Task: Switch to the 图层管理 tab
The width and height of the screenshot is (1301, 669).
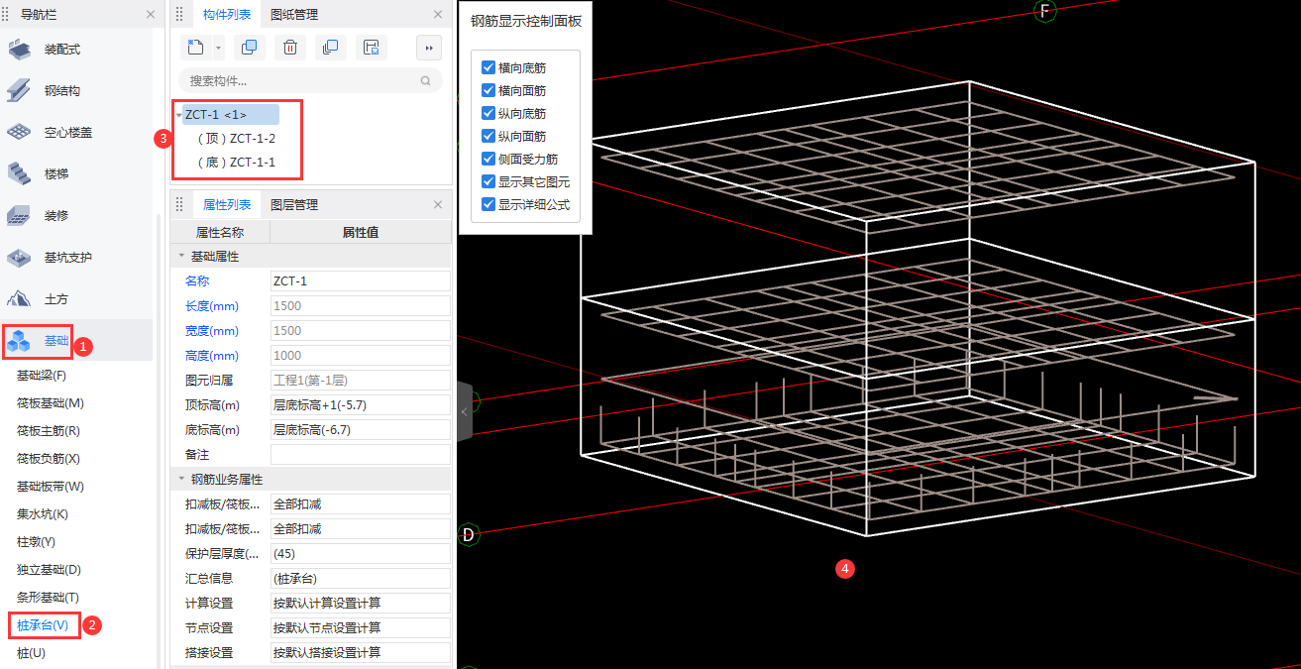Action: click(294, 205)
